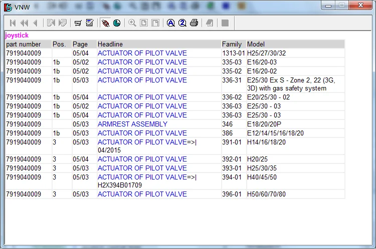Click the grey square stop icon
This screenshot has height=249, width=376.
[x=225, y=23]
